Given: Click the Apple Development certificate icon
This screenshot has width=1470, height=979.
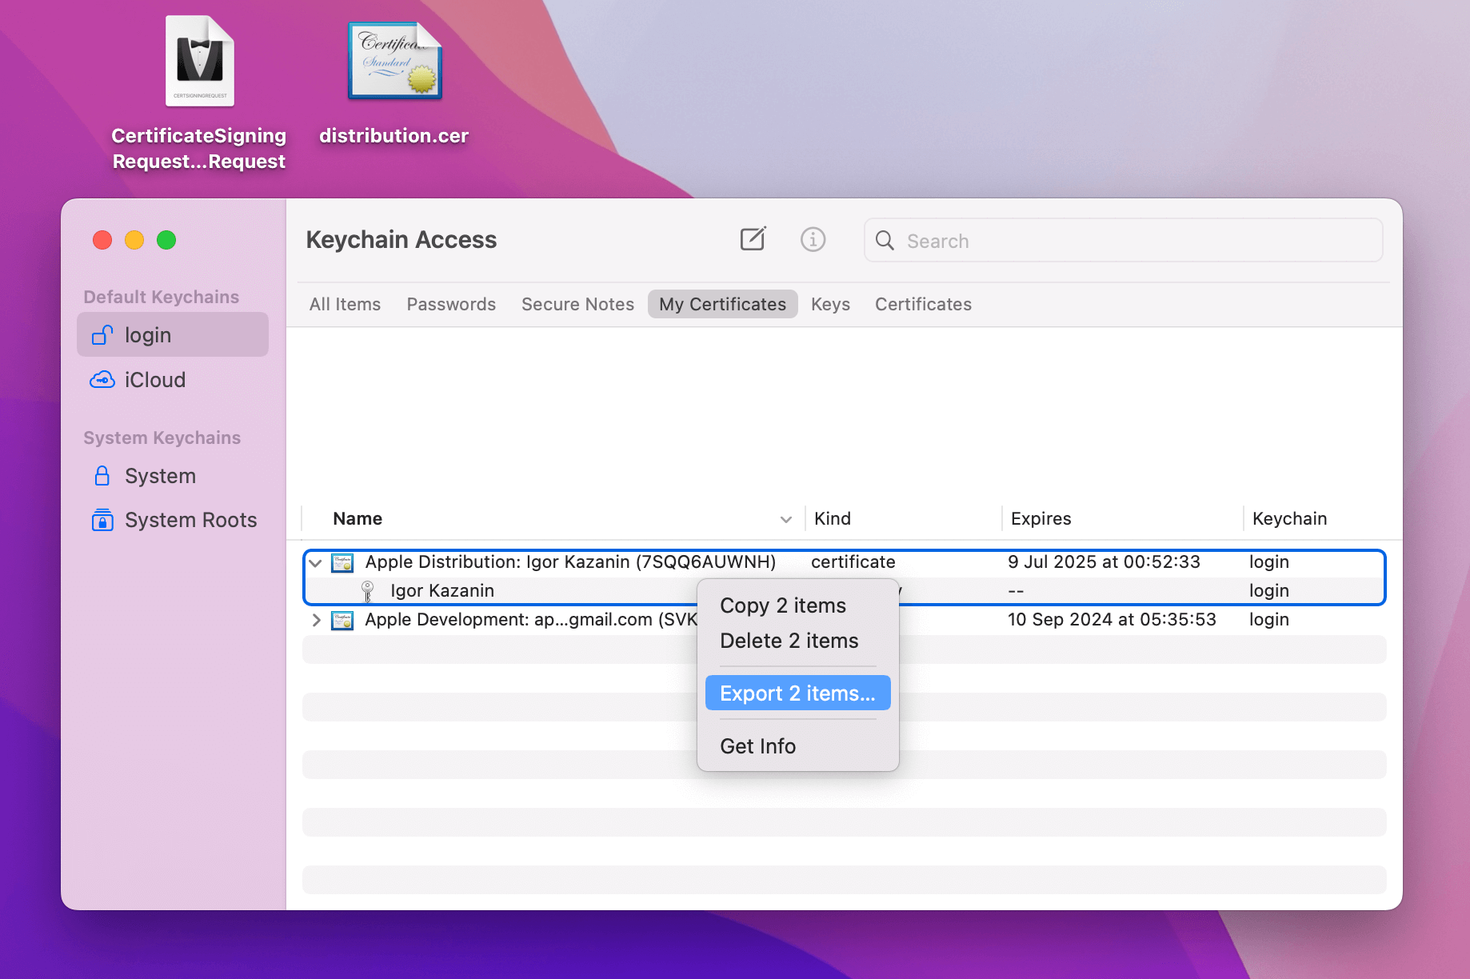Looking at the screenshot, I should tap(342, 620).
